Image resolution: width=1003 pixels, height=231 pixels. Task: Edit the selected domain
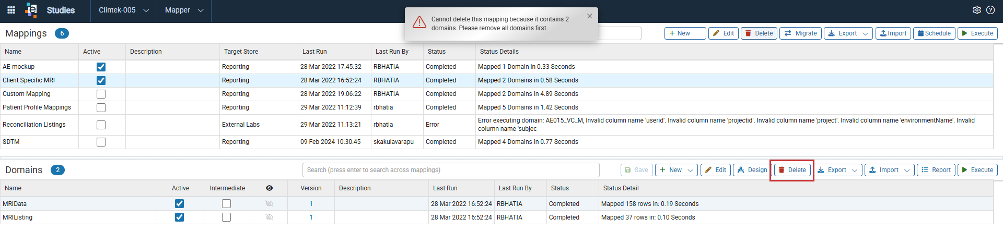715,170
